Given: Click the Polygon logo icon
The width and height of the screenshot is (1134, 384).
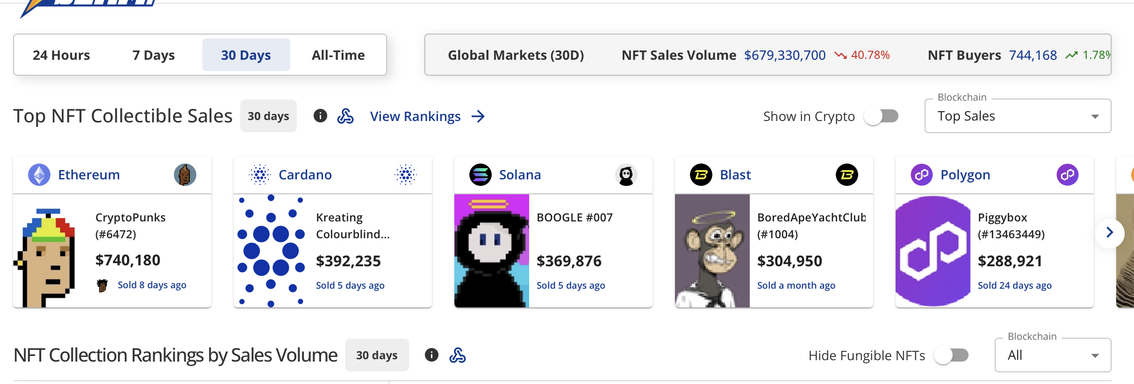Looking at the screenshot, I should (x=922, y=175).
